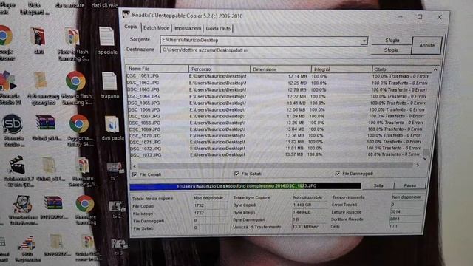The width and height of the screenshot is (473, 266).
Task: Switch to the Batch Mode tab
Action: (x=156, y=28)
